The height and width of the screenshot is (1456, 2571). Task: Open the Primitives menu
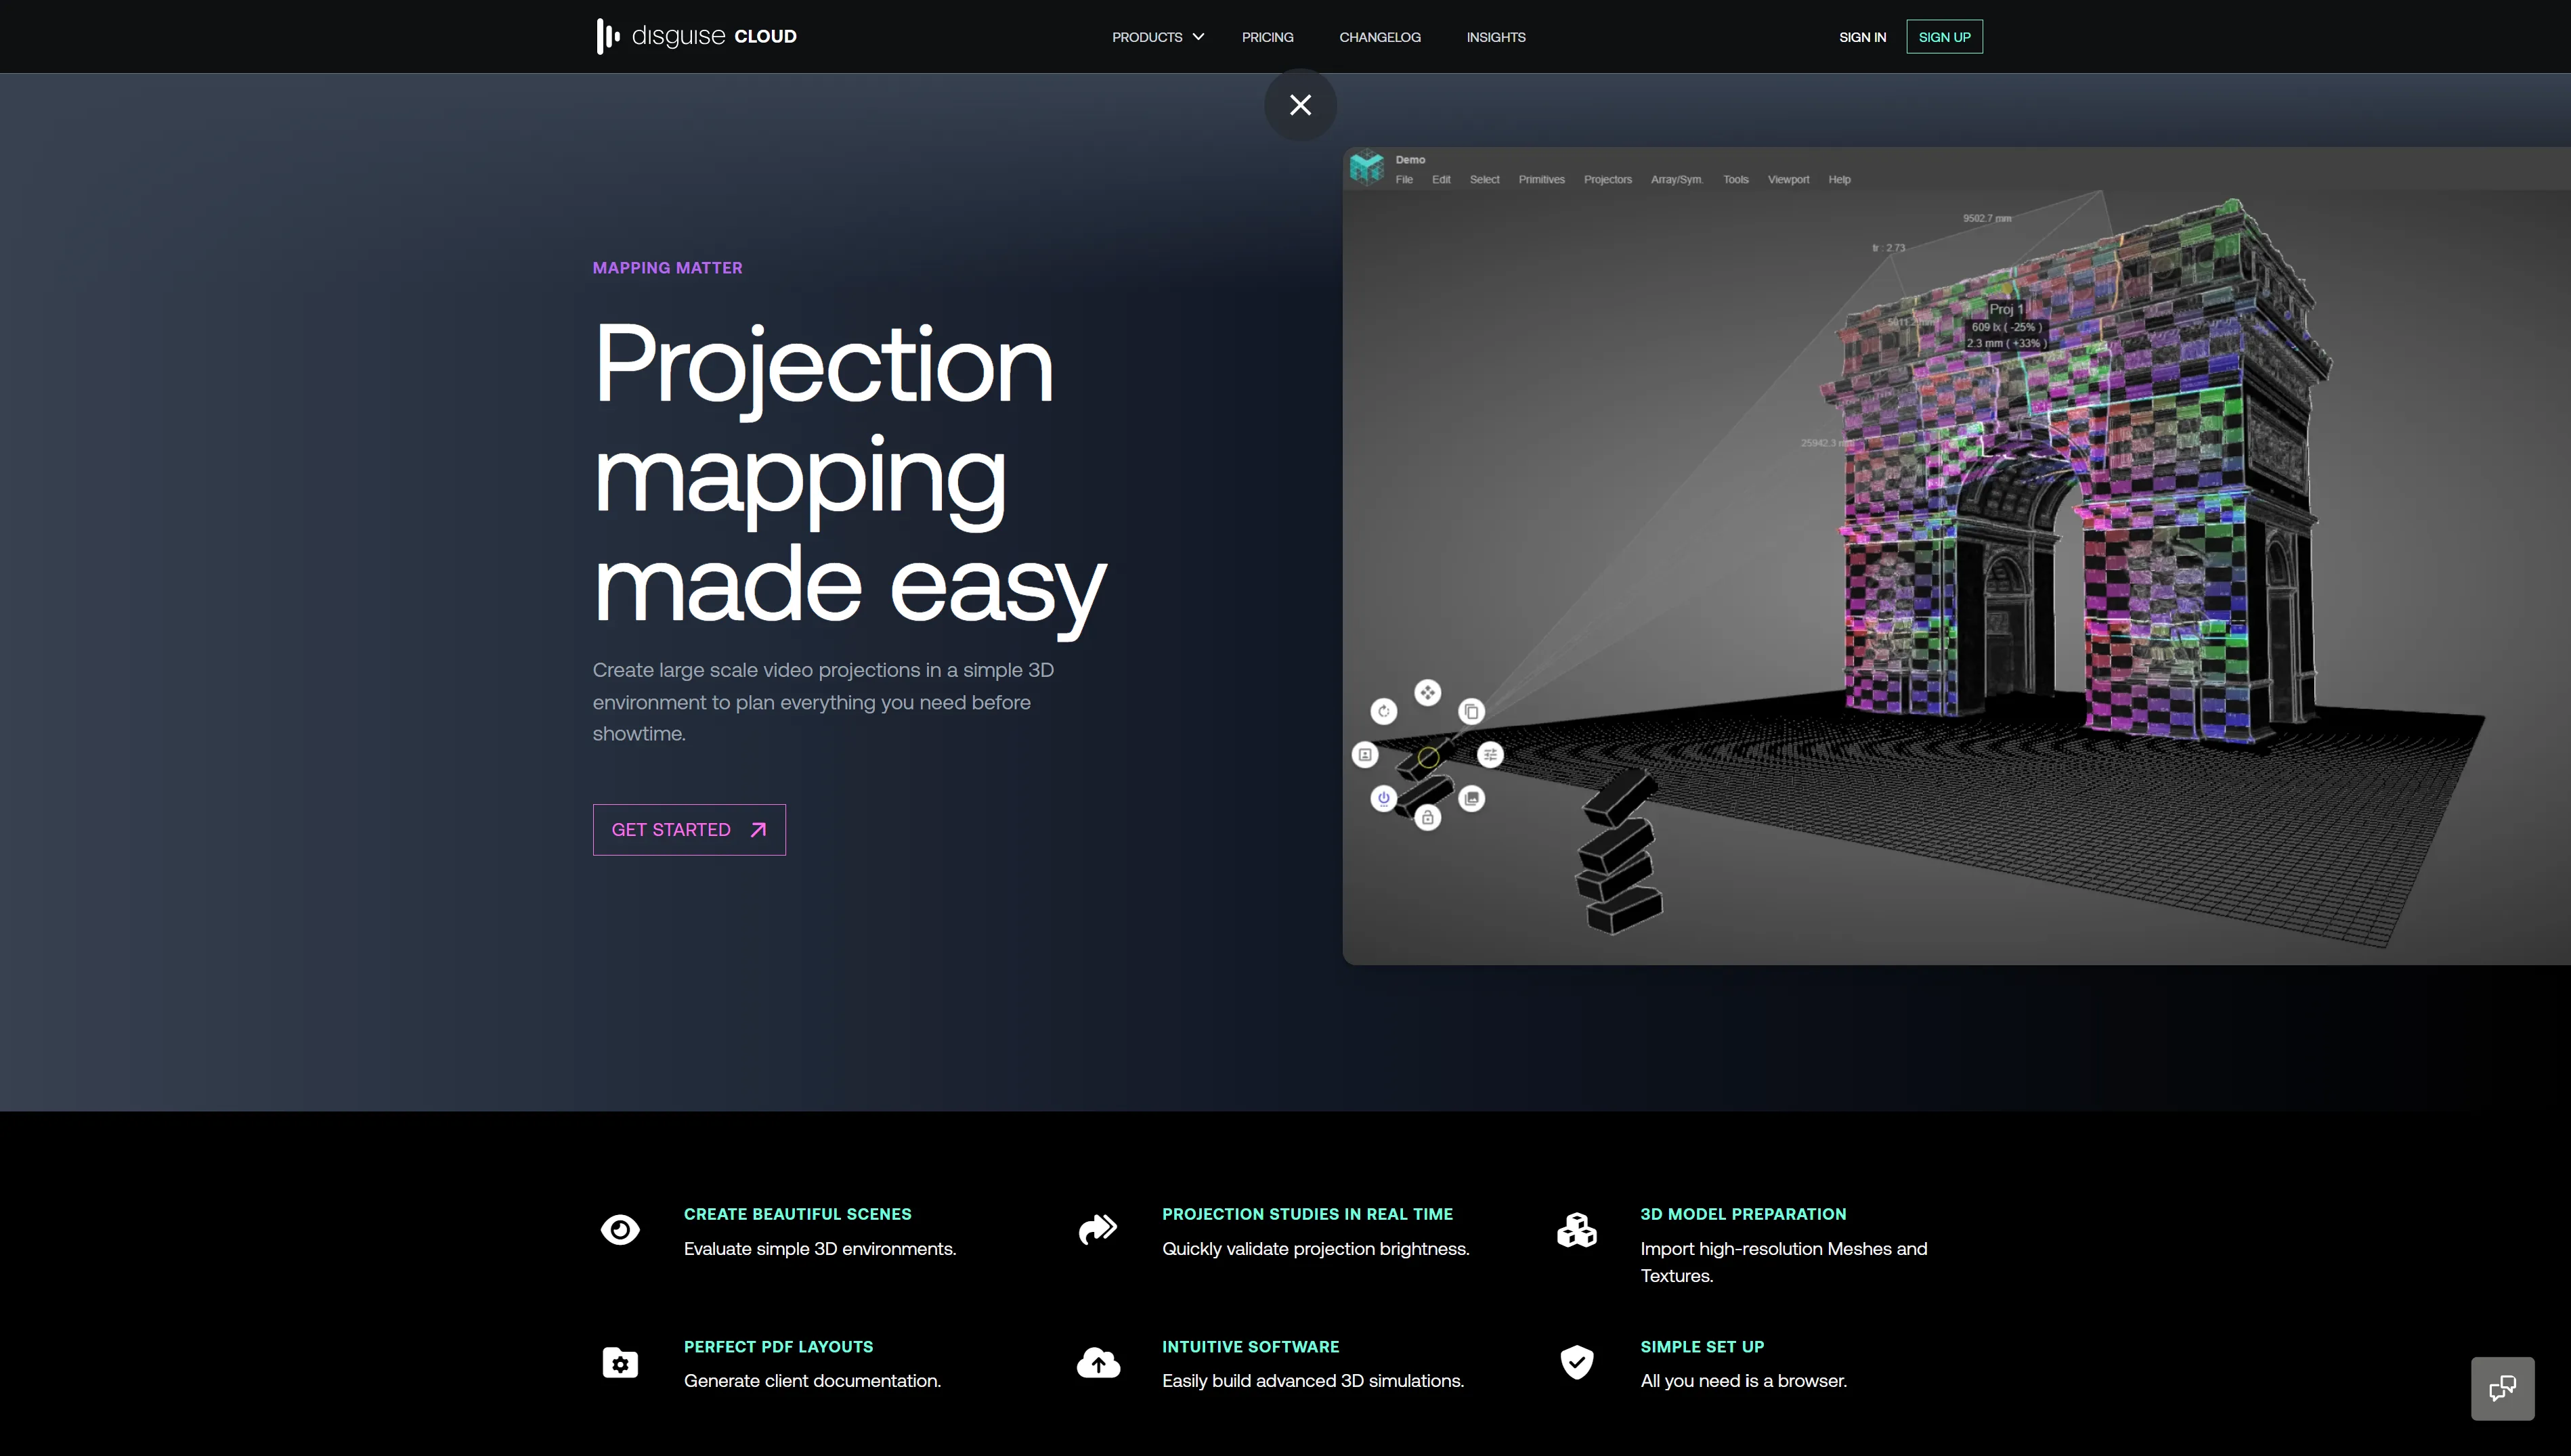(1542, 179)
